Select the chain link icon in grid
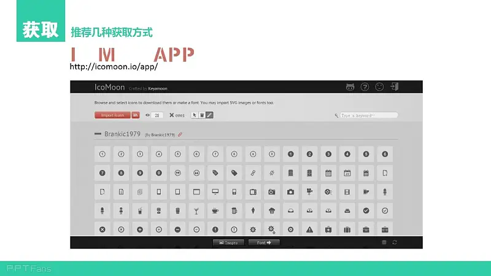Viewport: 491px width, 276px height. point(253,173)
